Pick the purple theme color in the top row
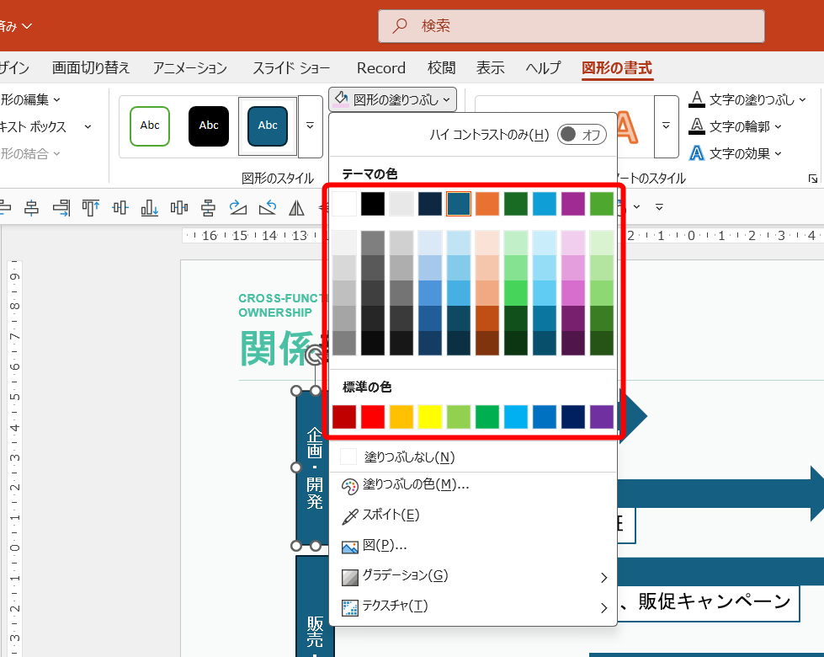Viewport: 824px width, 657px height. (573, 204)
